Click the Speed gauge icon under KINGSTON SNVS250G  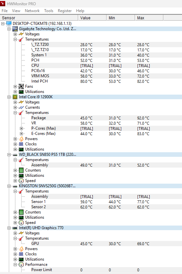[21, 223]
